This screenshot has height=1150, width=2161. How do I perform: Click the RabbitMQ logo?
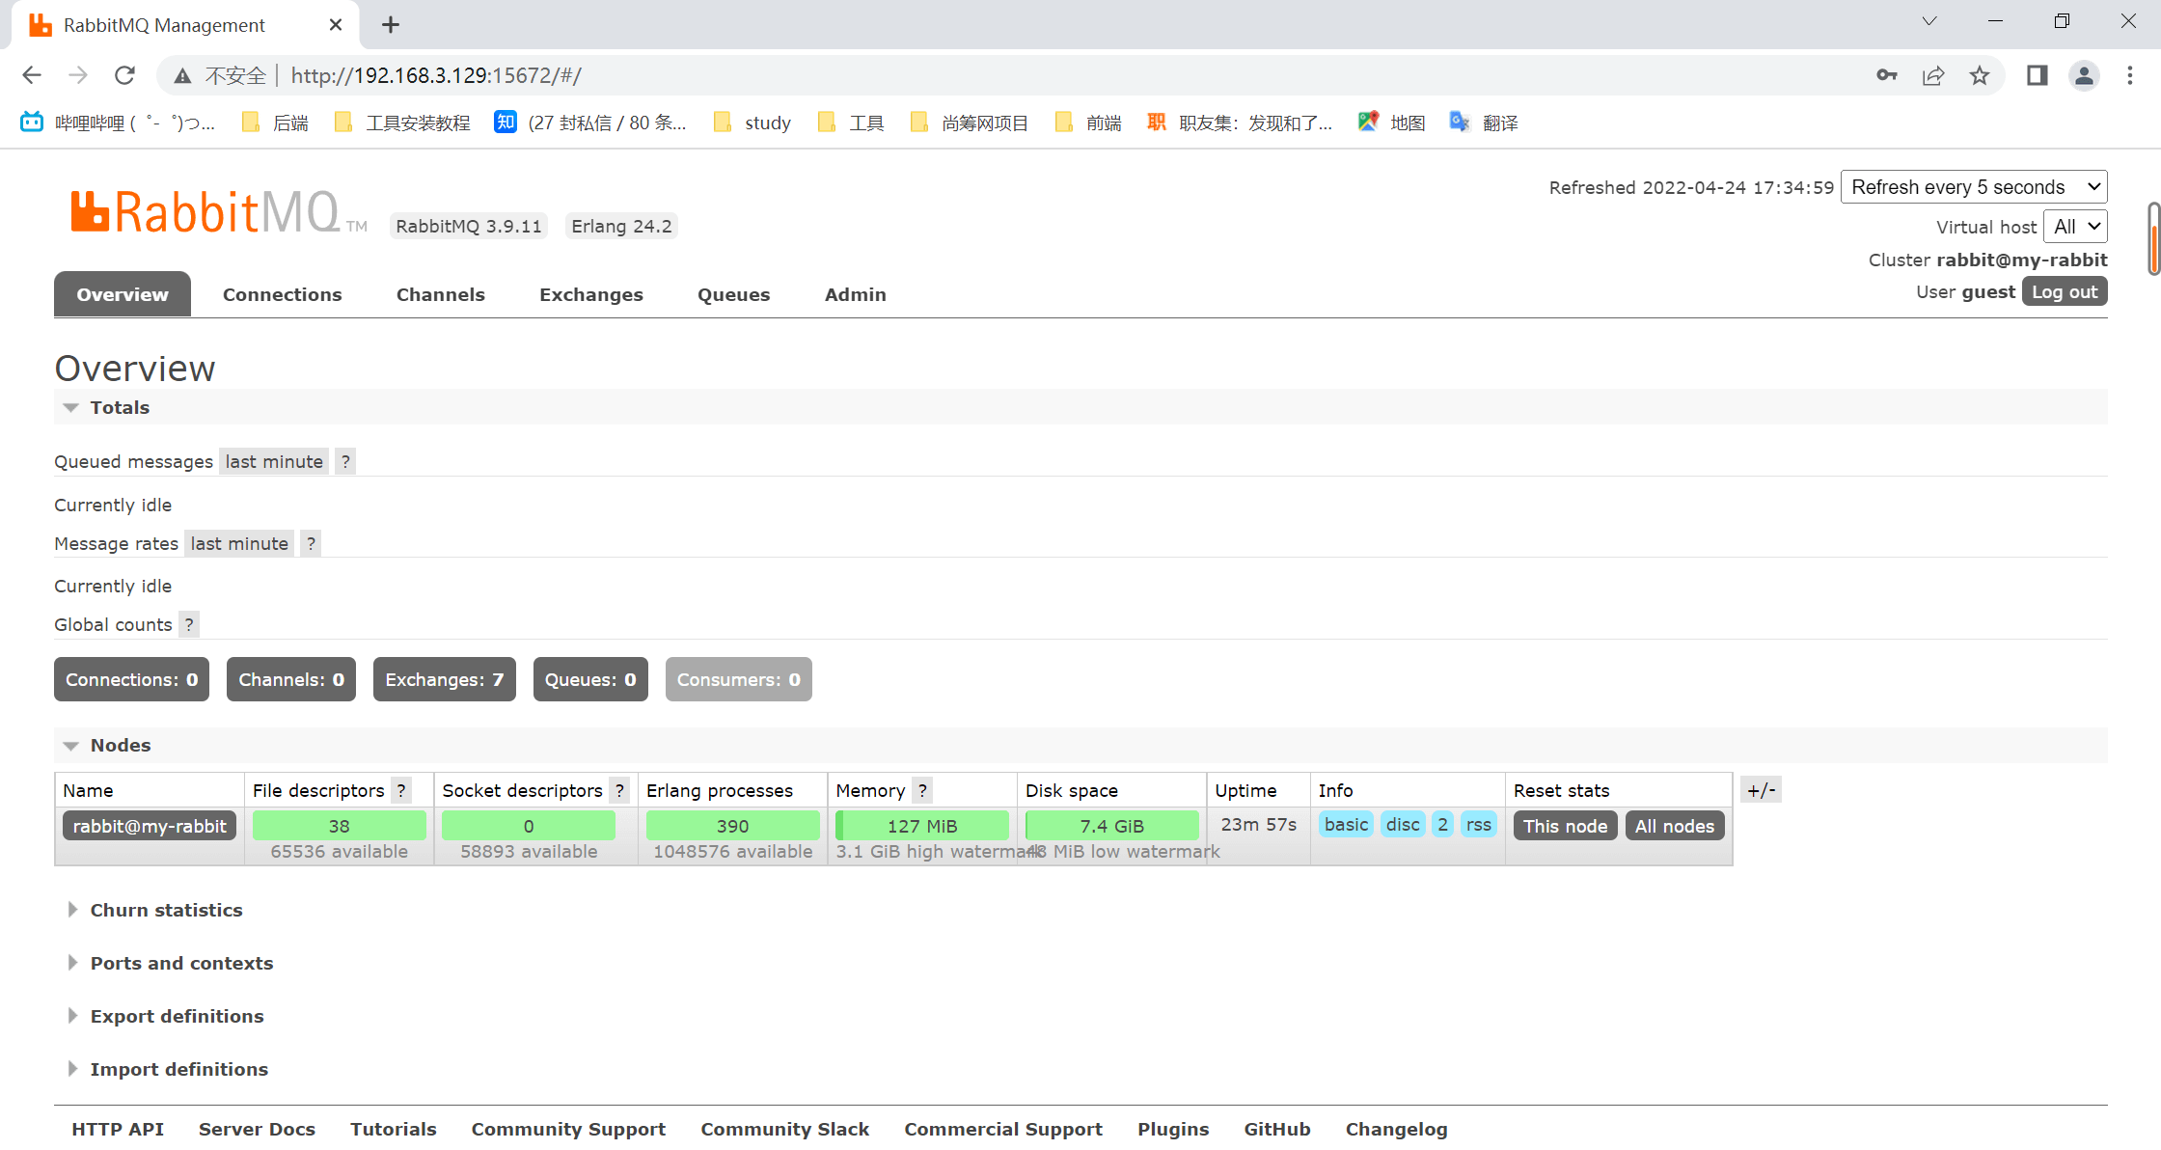[218, 212]
